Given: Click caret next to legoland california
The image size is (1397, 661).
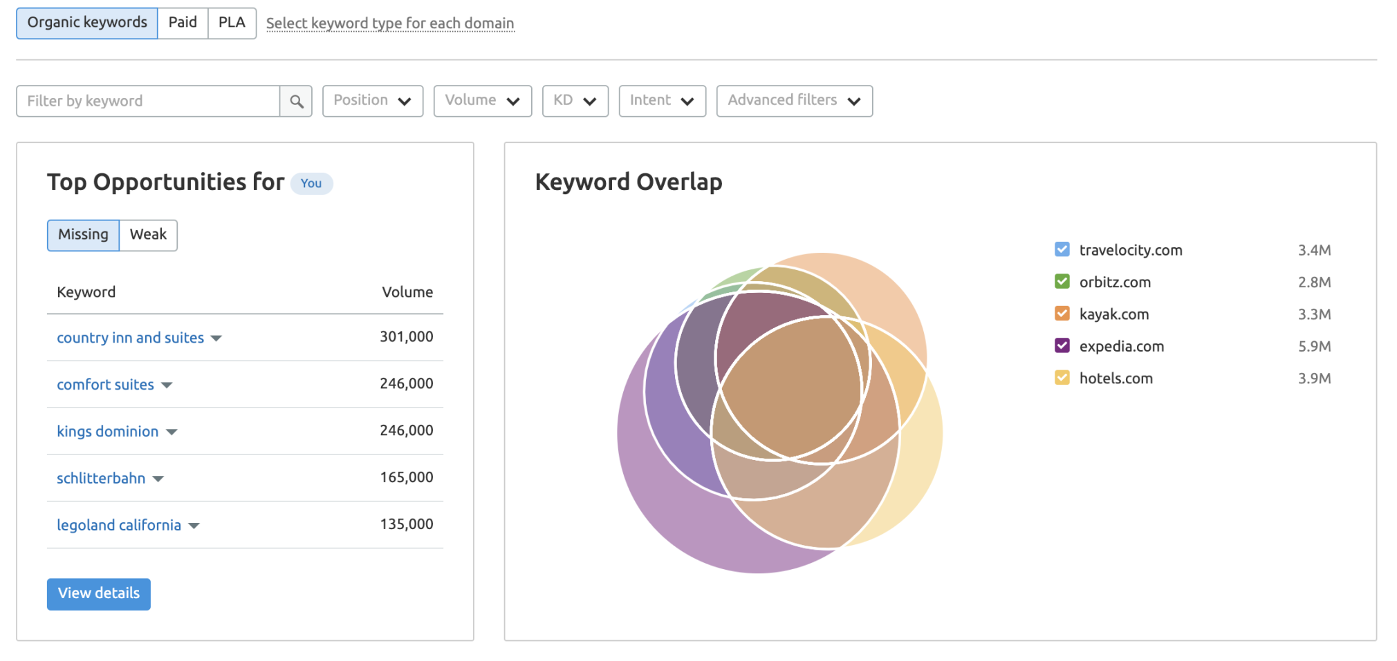Looking at the screenshot, I should (194, 526).
